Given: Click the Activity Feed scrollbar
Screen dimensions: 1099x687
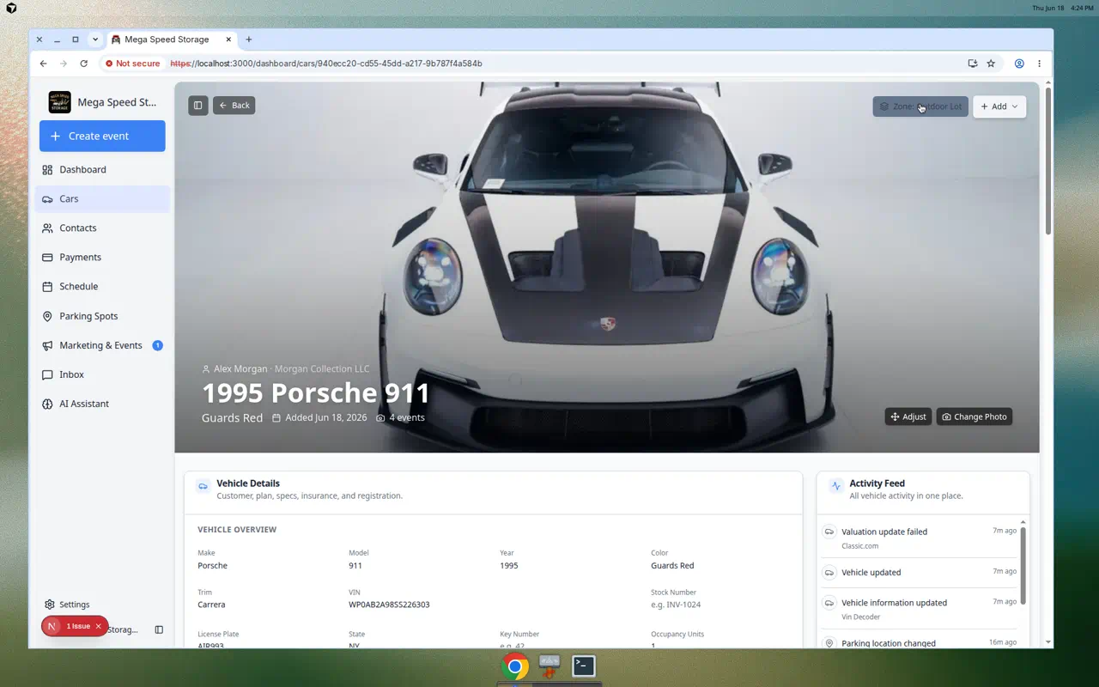Looking at the screenshot, I should (x=1023, y=565).
